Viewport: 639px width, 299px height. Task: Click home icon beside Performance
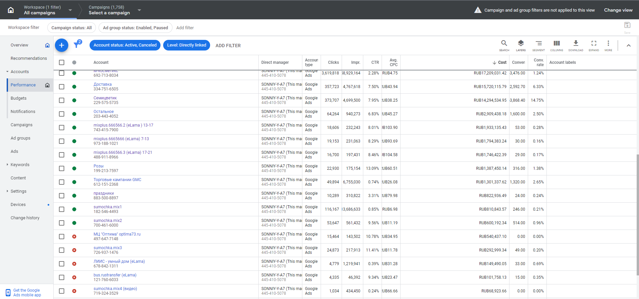point(47,85)
